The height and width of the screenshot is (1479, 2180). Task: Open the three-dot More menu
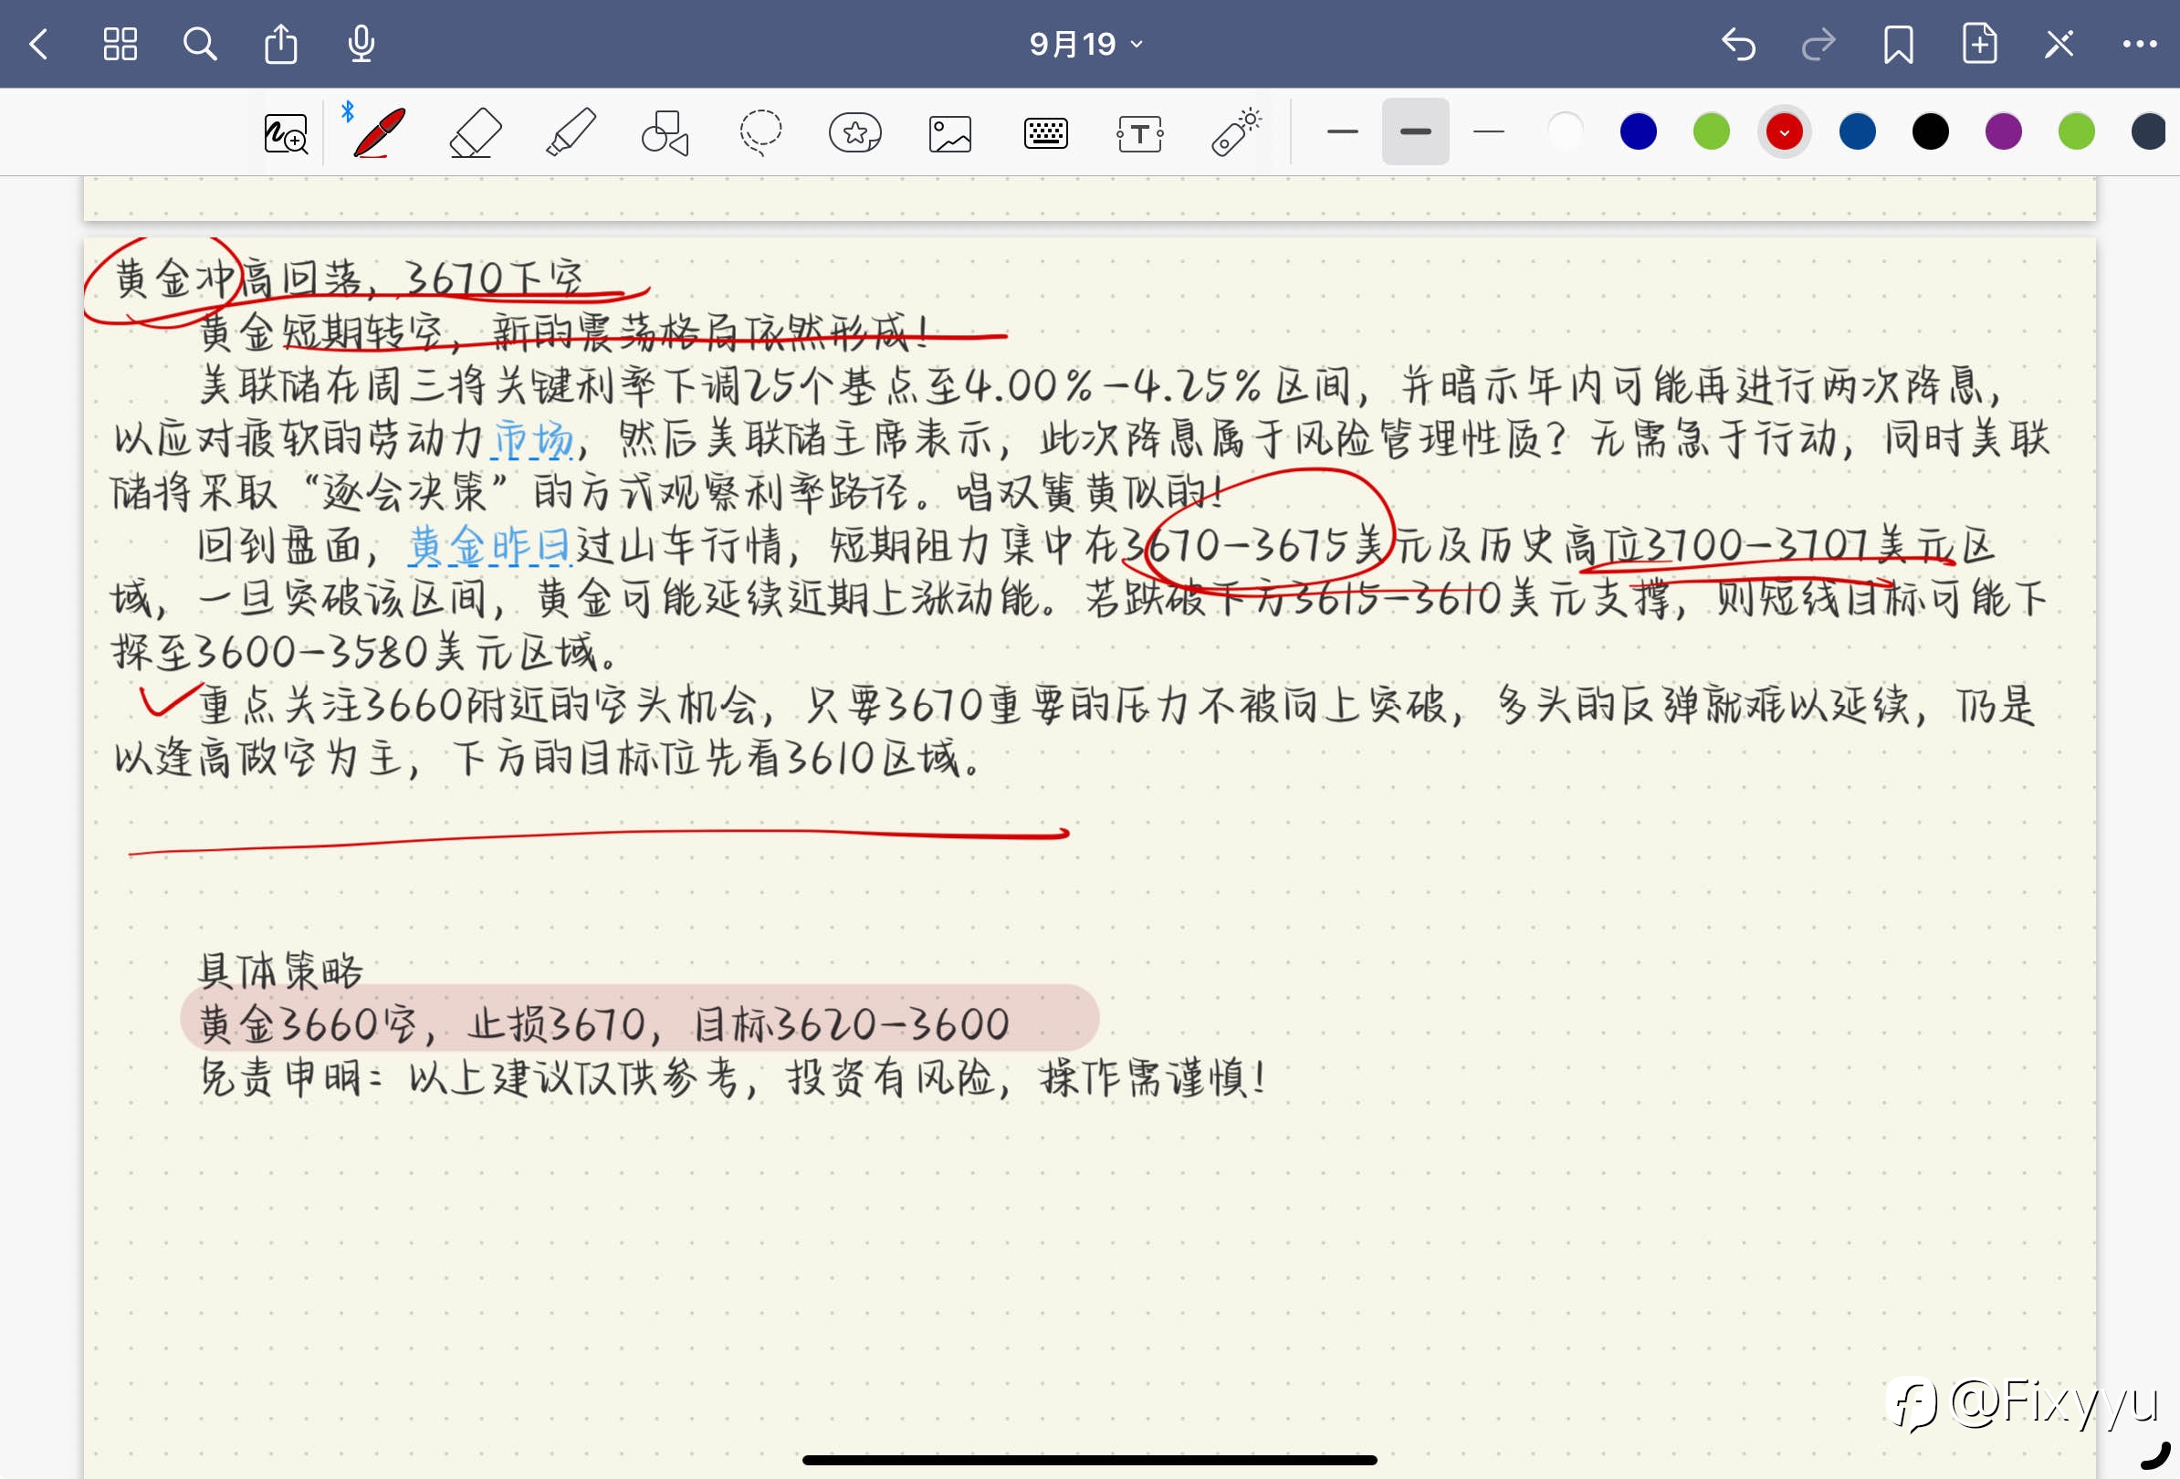(2140, 44)
